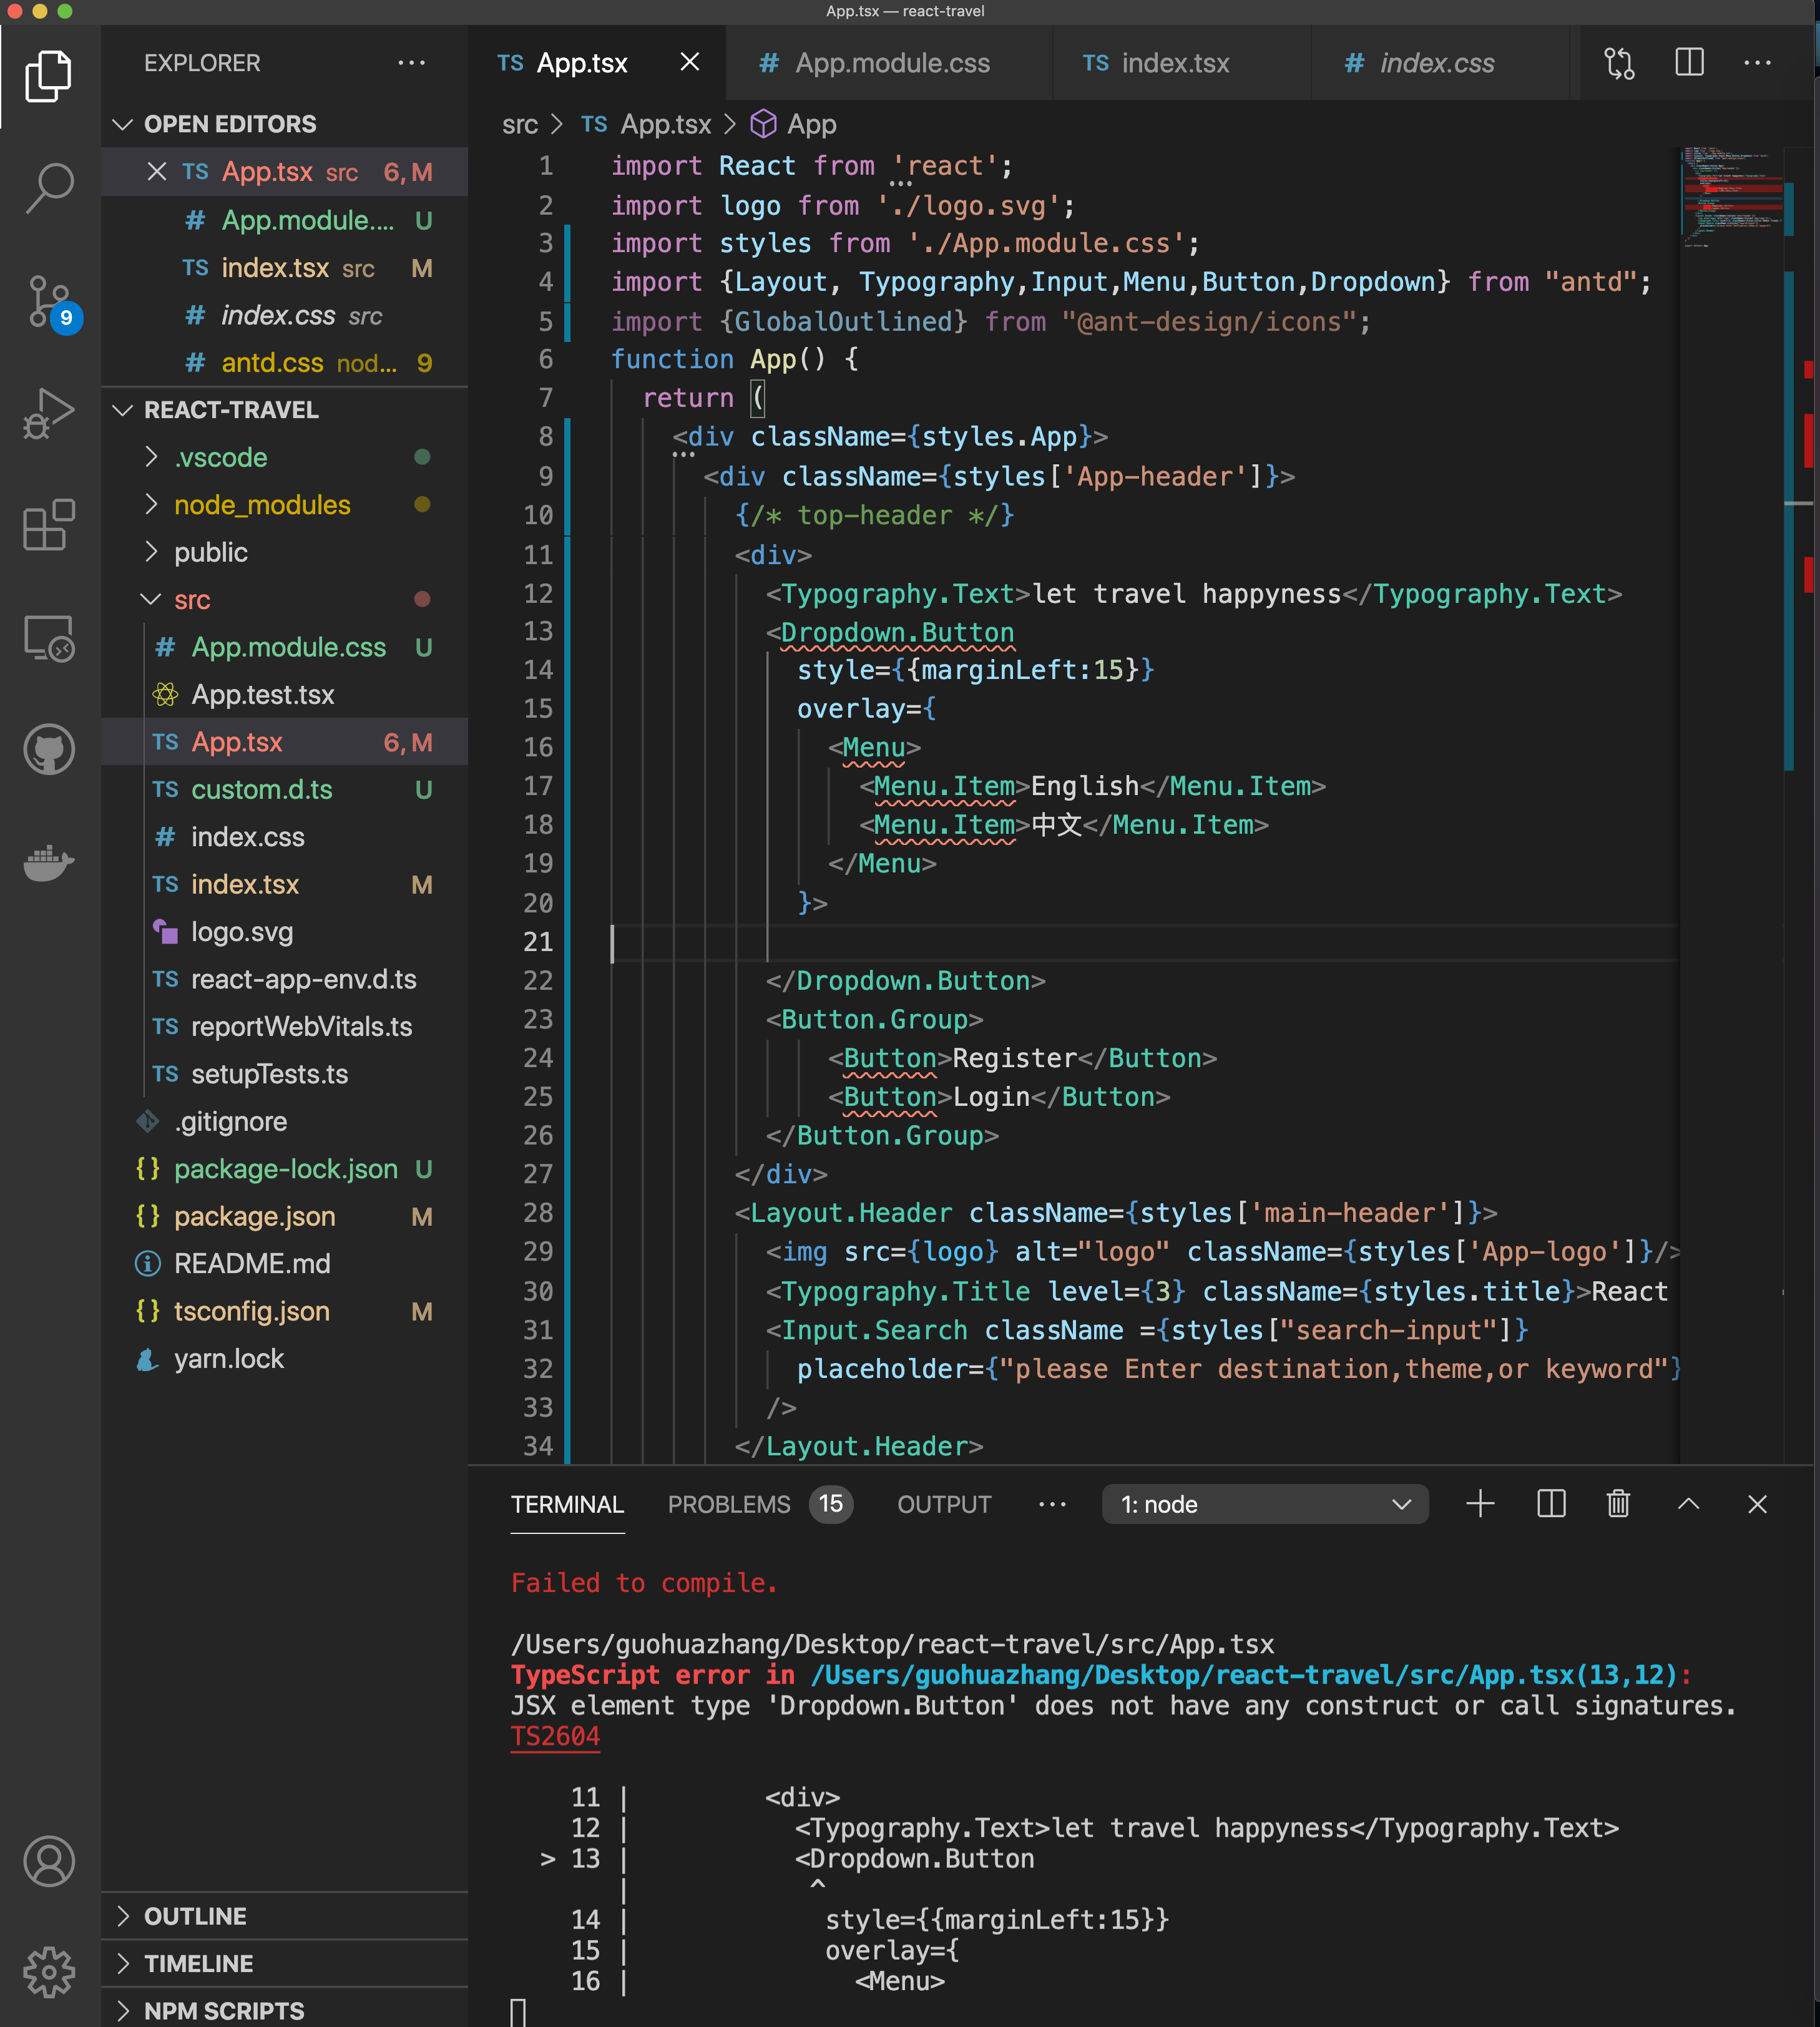The image size is (1820, 2027).
Task: Open the Search view icon
Action: point(49,187)
